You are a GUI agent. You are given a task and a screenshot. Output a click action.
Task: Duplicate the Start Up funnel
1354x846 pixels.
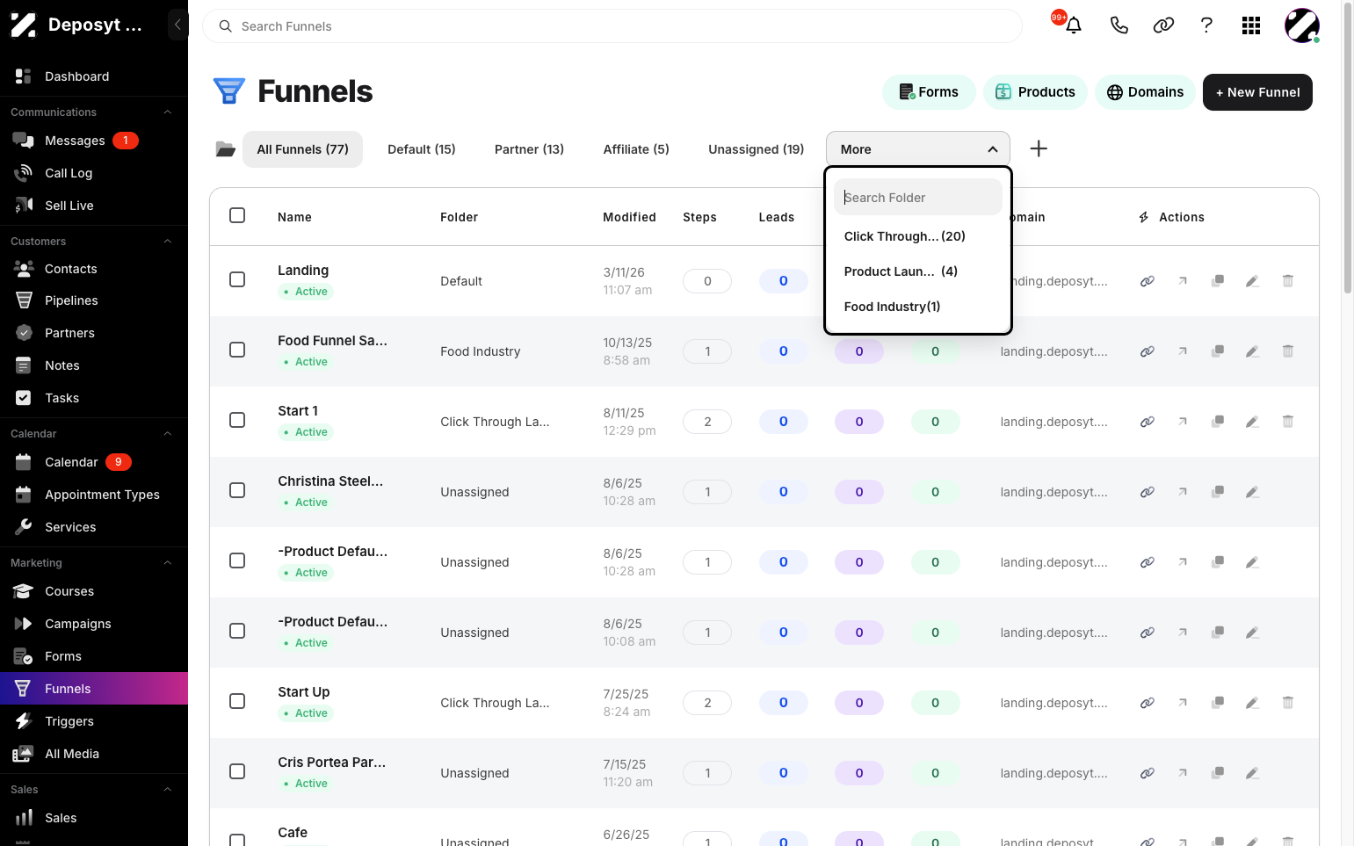point(1218,703)
